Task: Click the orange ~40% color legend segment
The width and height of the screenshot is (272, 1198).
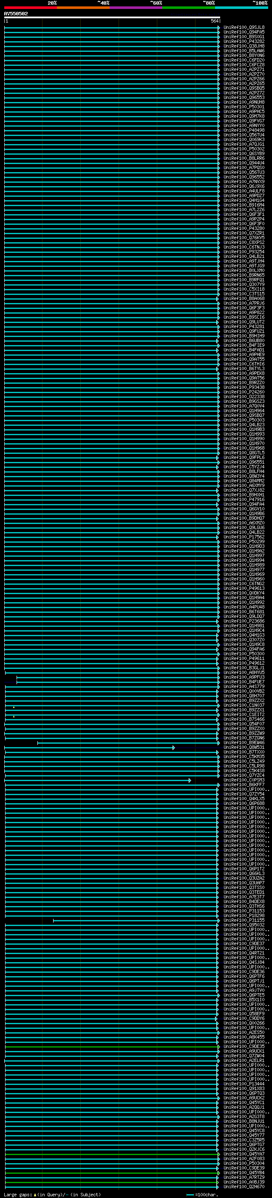Action: tap(83, 8)
